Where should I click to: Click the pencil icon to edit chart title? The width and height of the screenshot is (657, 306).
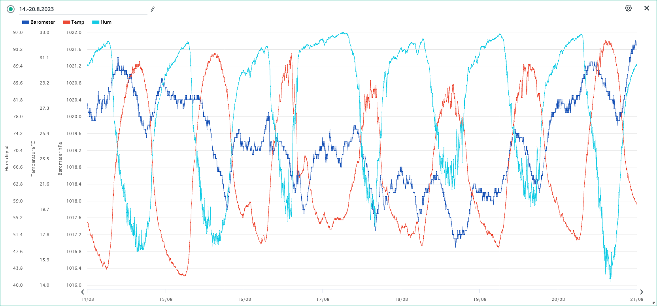tap(153, 9)
